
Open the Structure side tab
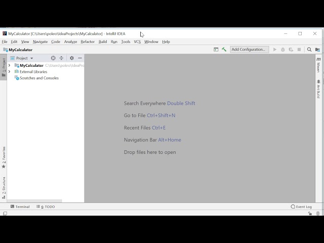tap(4, 188)
